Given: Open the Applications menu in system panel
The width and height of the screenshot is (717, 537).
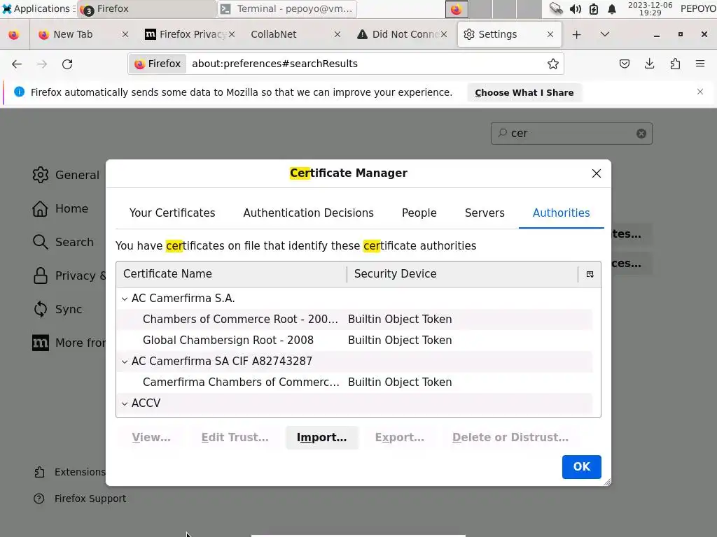Looking at the screenshot, I should coord(38,9).
